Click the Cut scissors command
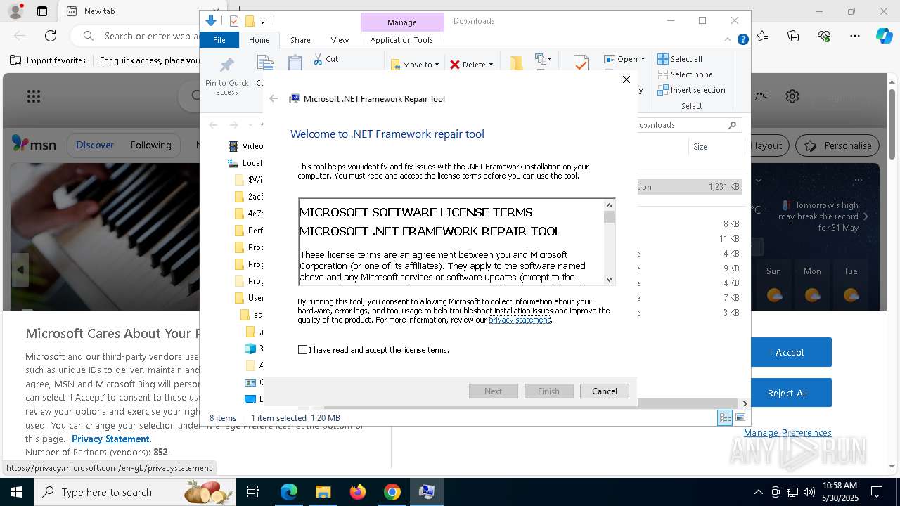 point(326,59)
